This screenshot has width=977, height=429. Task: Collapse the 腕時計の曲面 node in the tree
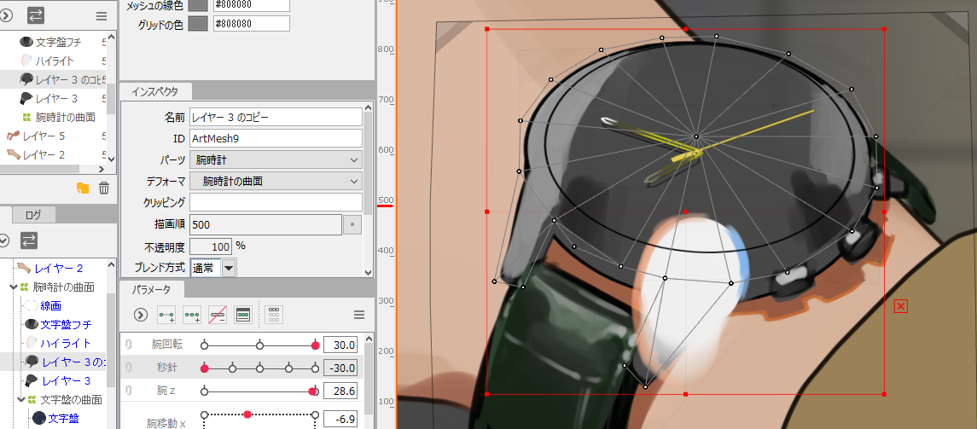(14, 287)
